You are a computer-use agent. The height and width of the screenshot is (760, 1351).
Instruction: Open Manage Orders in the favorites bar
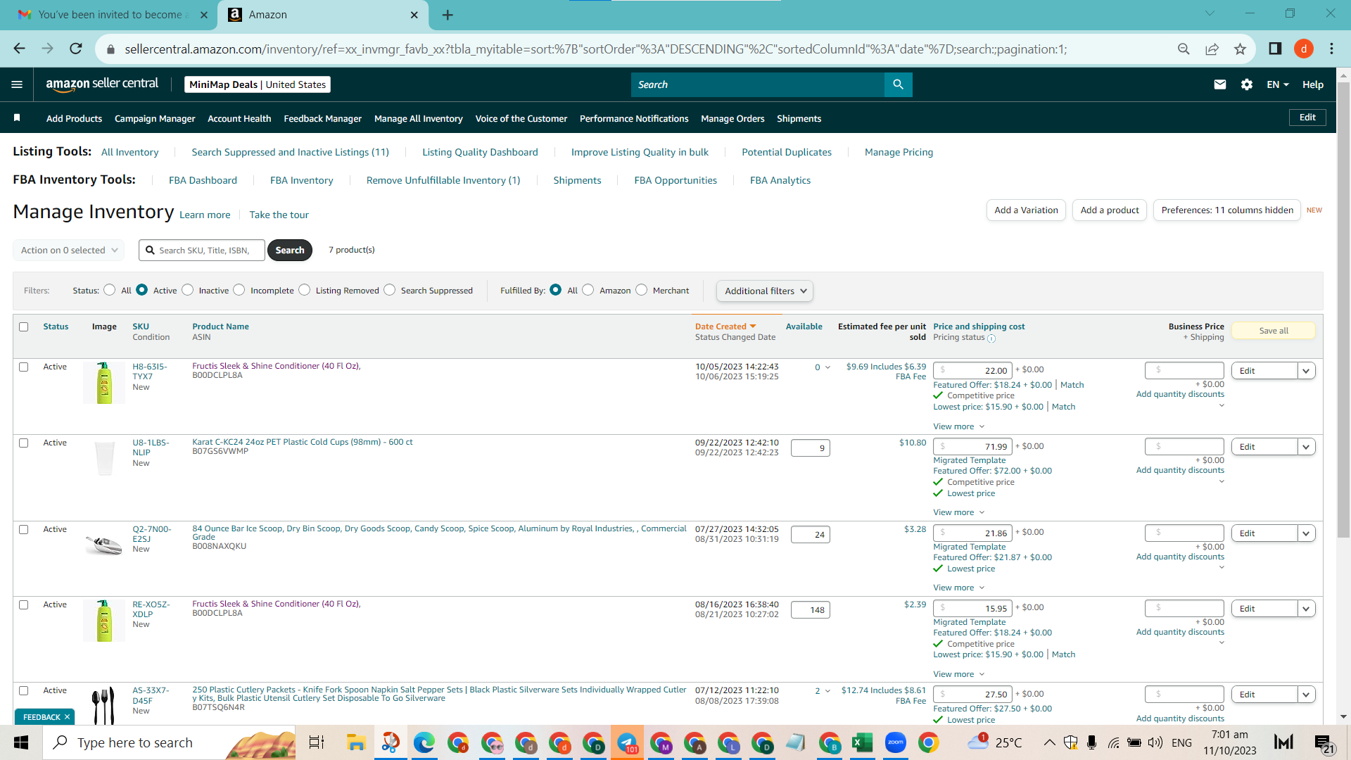732,118
